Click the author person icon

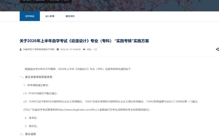pyautogui.click(x=21, y=49)
